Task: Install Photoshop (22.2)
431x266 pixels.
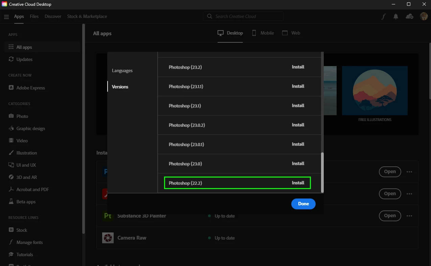Action: click(x=298, y=183)
